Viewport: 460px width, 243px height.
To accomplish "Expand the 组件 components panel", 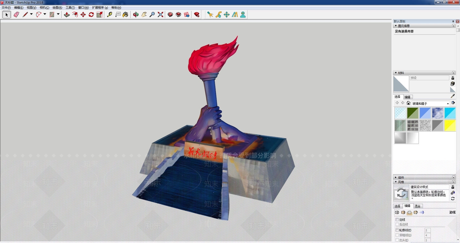I will pos(401,177).
